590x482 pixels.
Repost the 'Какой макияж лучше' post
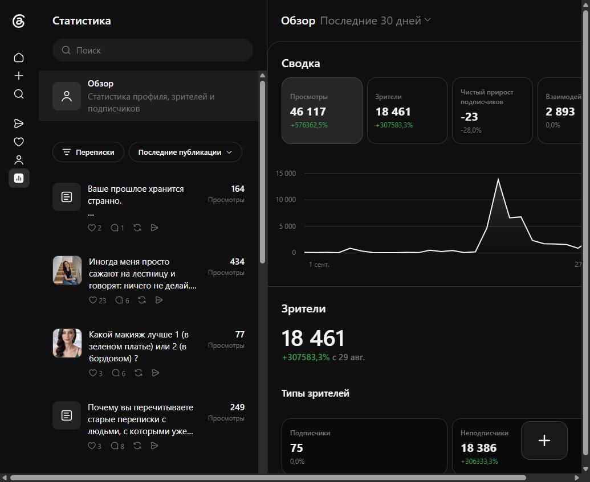point(139,373)
